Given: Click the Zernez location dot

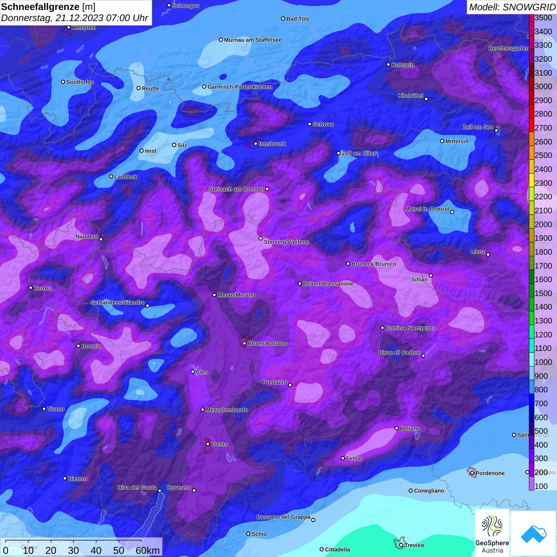Looking at the screenshot, I should 31,288.
